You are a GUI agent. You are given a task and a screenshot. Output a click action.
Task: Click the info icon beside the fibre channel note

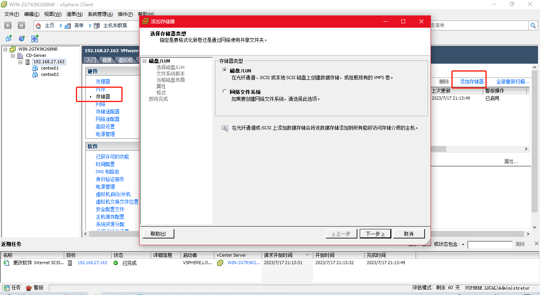click(x=225, y=128)
